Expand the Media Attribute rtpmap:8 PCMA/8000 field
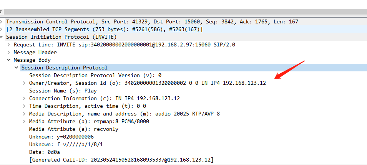 24,122
